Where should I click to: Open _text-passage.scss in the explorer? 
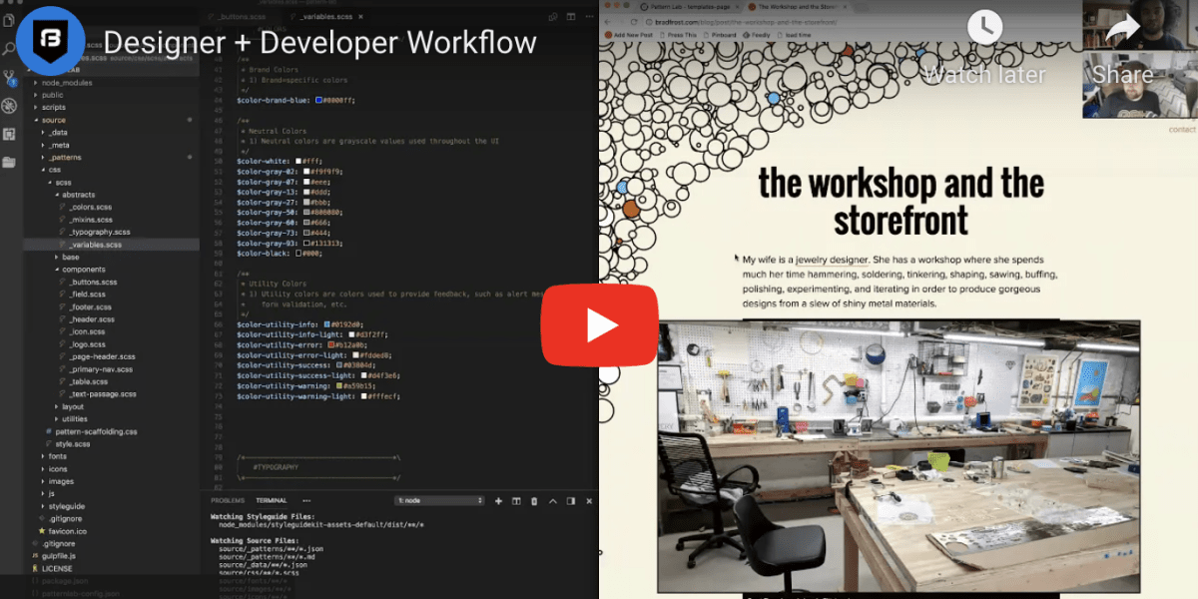[x=103, y=394]
